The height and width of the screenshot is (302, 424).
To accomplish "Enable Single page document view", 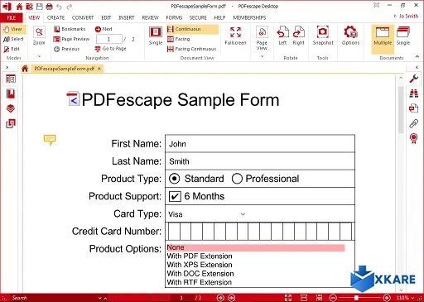I will (156, 36).
